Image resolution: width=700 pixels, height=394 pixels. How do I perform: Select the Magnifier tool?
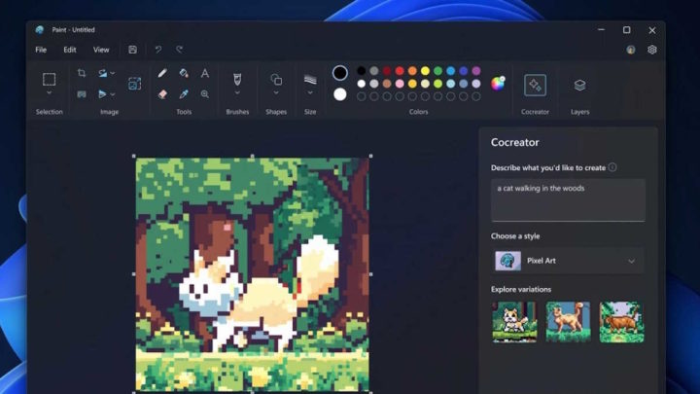(x=205, y=94)
